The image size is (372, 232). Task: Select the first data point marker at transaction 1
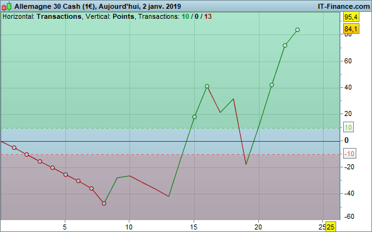[x=14, y=148]
